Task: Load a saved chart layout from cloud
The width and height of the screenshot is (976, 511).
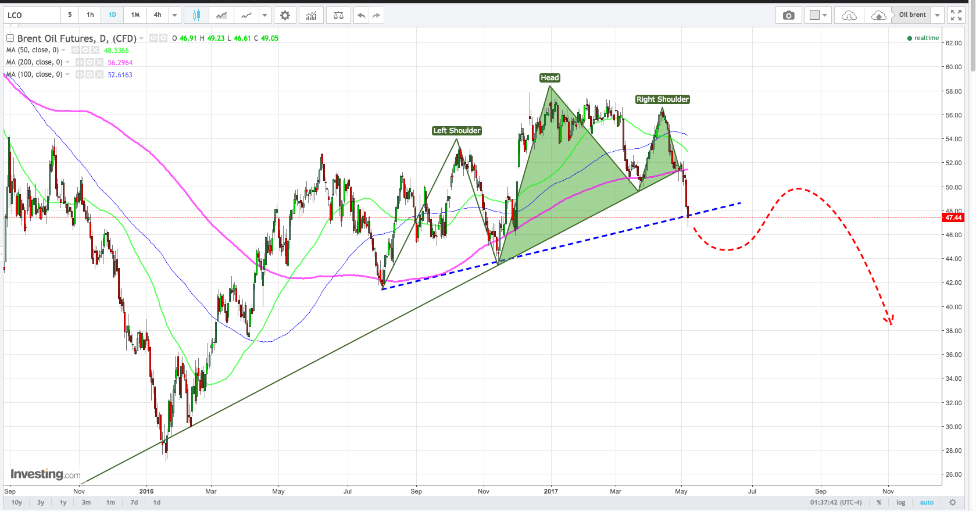Action: tap(849, 15)
